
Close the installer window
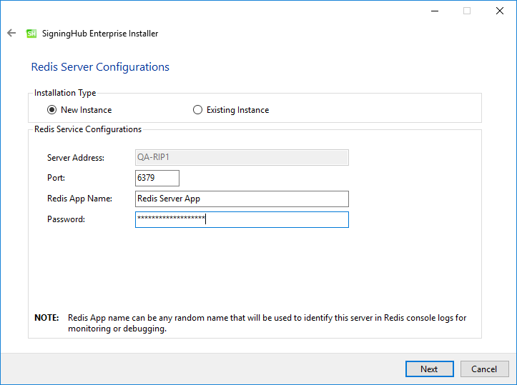[500, 11]
